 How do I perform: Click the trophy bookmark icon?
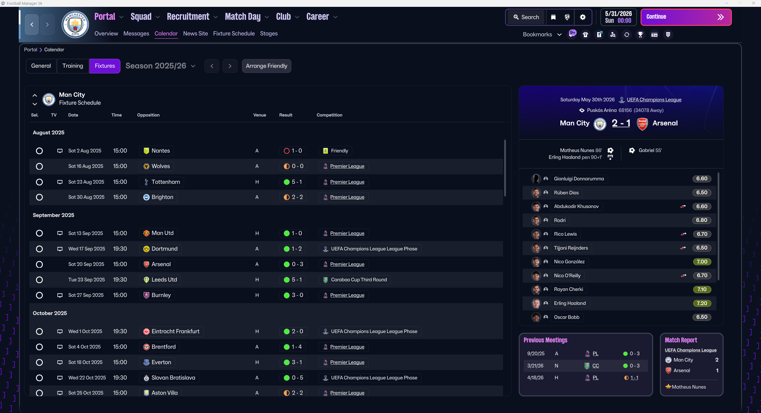pyautogui.click(x=641, y=35)
